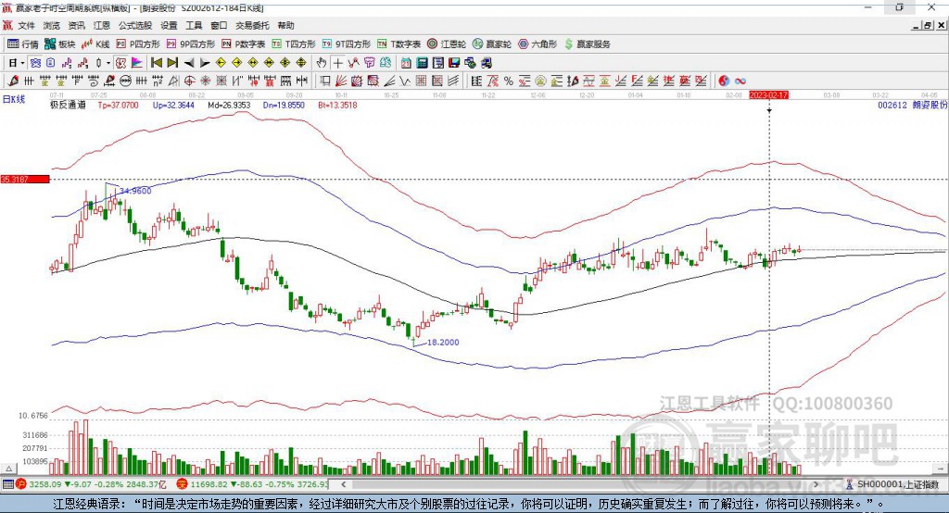The height and width of the screenshot is (513, 949).
Task: Open the 文件 menu
Action: pos(26,26)
